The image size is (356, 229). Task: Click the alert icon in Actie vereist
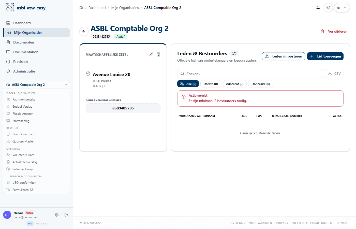(184, 97)
